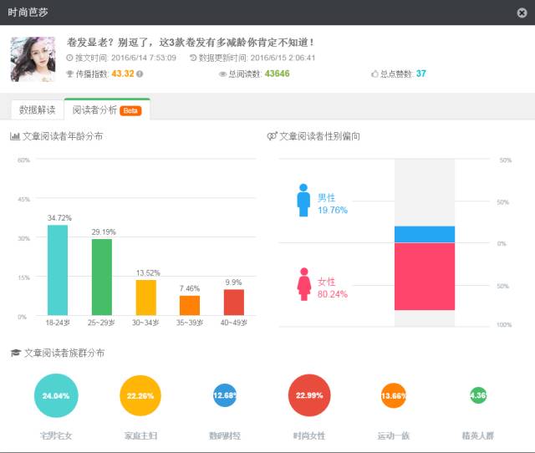The image size is (535, 453).
Task: Click the pink female segment in gender bar
Action: [425, 276]
